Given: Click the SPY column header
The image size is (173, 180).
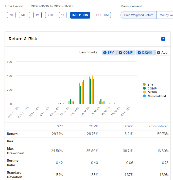Looking at the screenshot, I should click(x=60, y=126).
